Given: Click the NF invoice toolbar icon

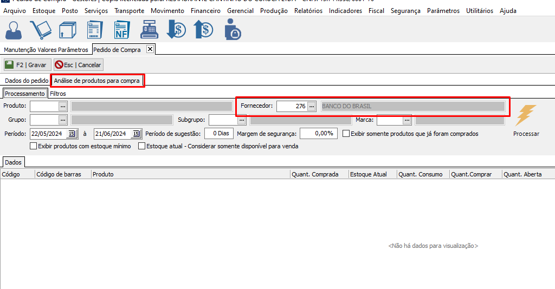Looking at the screenshot, I should pyautogui.click(x=121, y=30).
